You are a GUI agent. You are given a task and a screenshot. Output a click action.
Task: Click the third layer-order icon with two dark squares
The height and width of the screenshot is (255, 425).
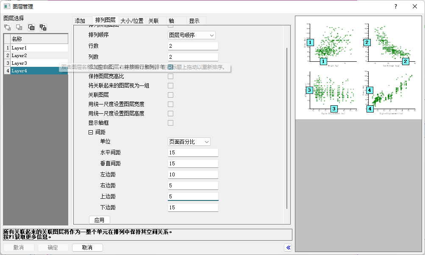coord(31,27)
